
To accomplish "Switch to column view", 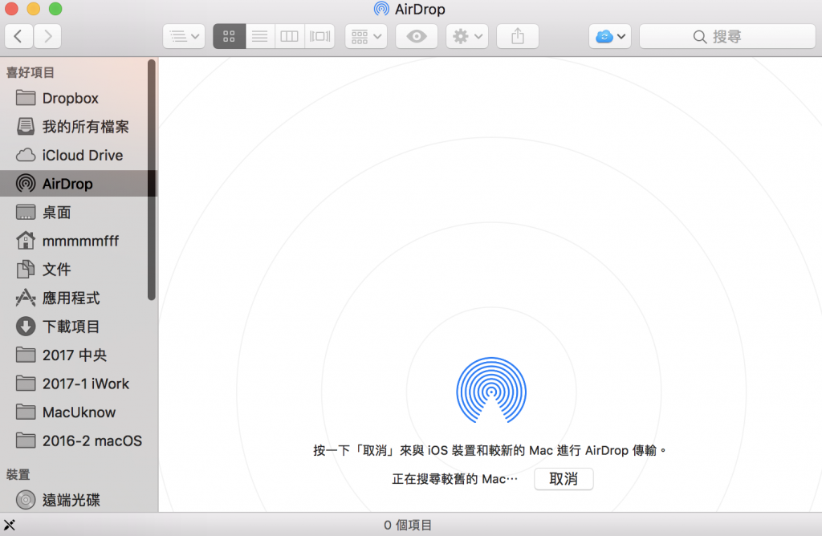I will 289,36.
